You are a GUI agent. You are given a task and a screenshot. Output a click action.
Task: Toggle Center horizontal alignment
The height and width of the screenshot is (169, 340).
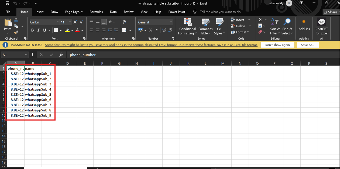tap(98, 30)
